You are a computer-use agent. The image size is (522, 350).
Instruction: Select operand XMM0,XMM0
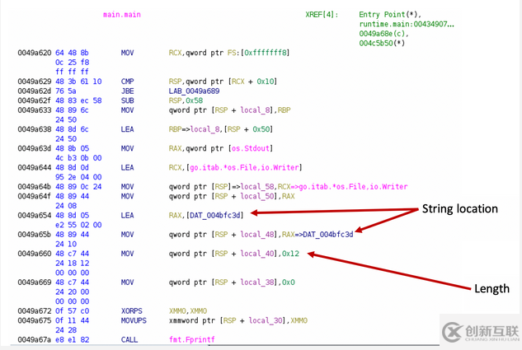click(188, 311)
